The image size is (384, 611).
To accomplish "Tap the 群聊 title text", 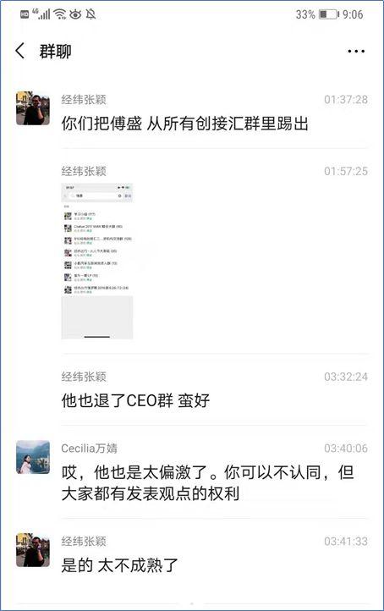I will (55, 52).
